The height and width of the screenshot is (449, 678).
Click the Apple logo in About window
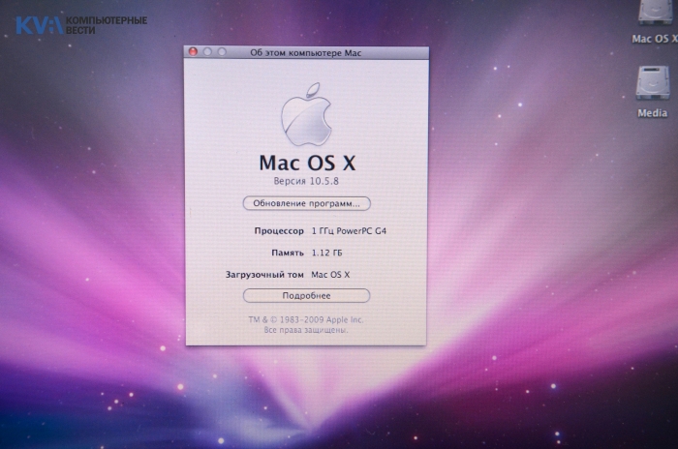tap(307, 114)
